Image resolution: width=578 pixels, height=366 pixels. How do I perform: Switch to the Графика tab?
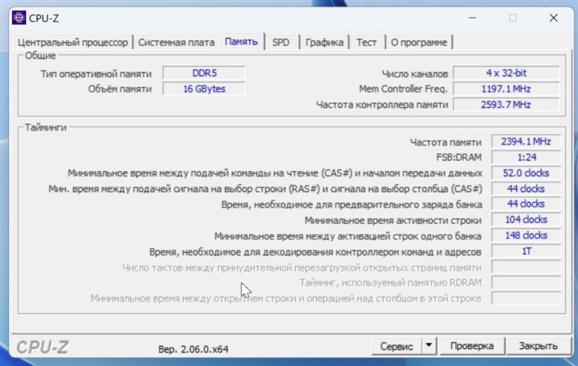[x=325, y=42]
